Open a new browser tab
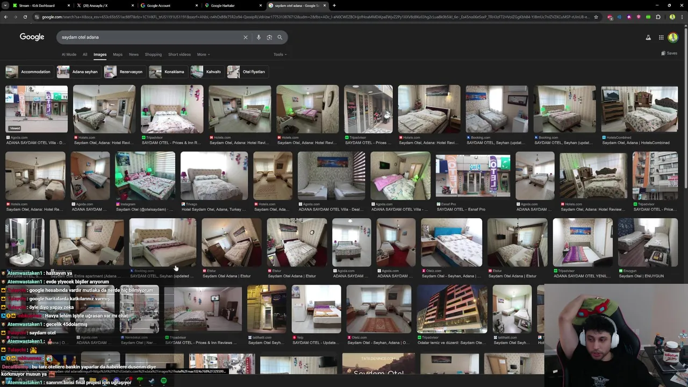 click(x=334, y=5)
